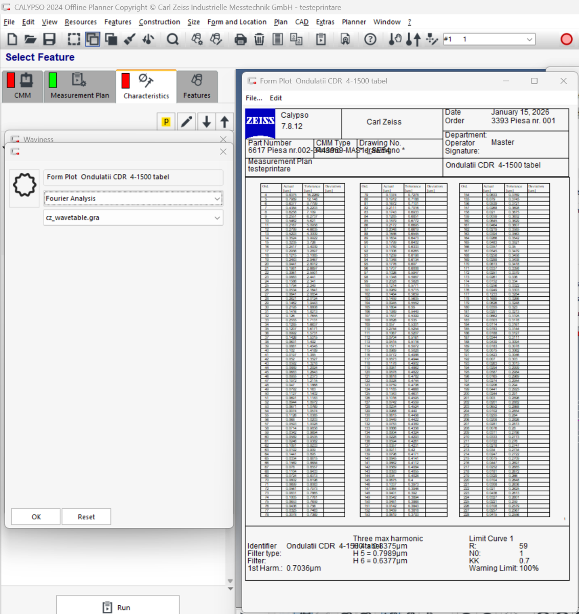The width and height of the screenshot is (579, 614).
Task: Click the trash can delete icon
Action: [259, 39]
